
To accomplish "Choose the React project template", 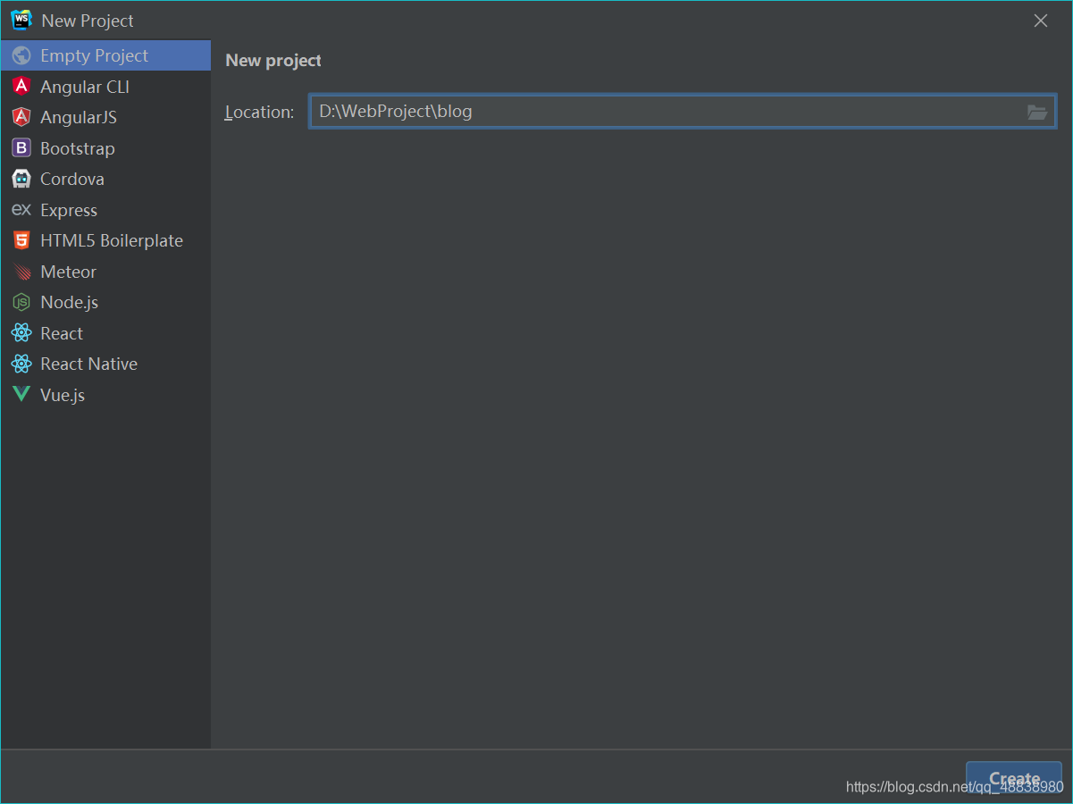I will (x=105, y=333).
